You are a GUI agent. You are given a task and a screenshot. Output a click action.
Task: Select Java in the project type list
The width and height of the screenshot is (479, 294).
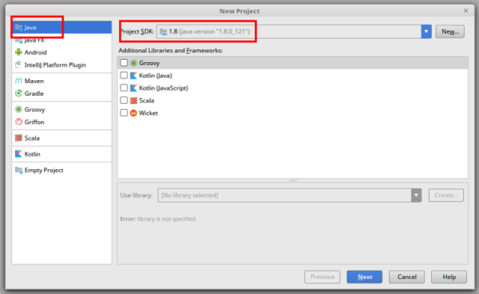click(61, 28)
